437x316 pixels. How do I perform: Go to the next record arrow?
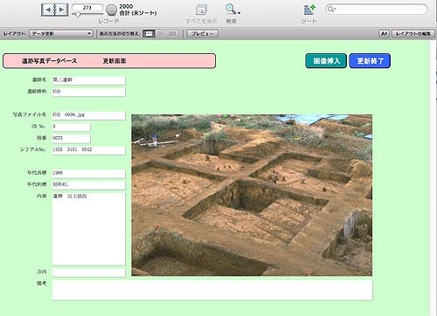click(61, 10)
